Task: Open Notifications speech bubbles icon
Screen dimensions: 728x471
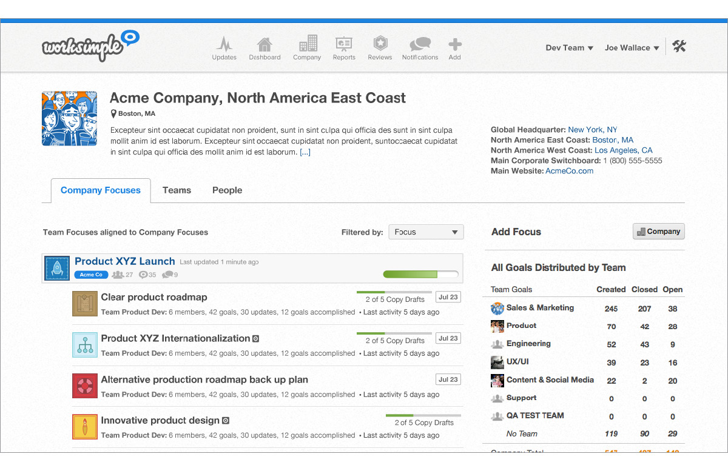Action: [x=420, y=44]
